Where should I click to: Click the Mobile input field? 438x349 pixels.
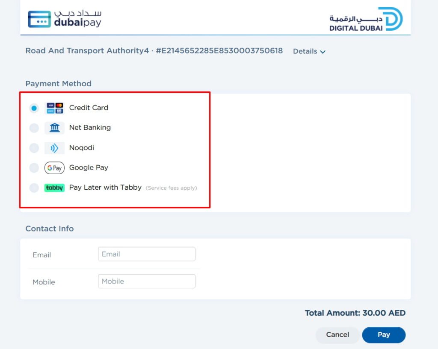pyautogui.click(x=146, y=281)
